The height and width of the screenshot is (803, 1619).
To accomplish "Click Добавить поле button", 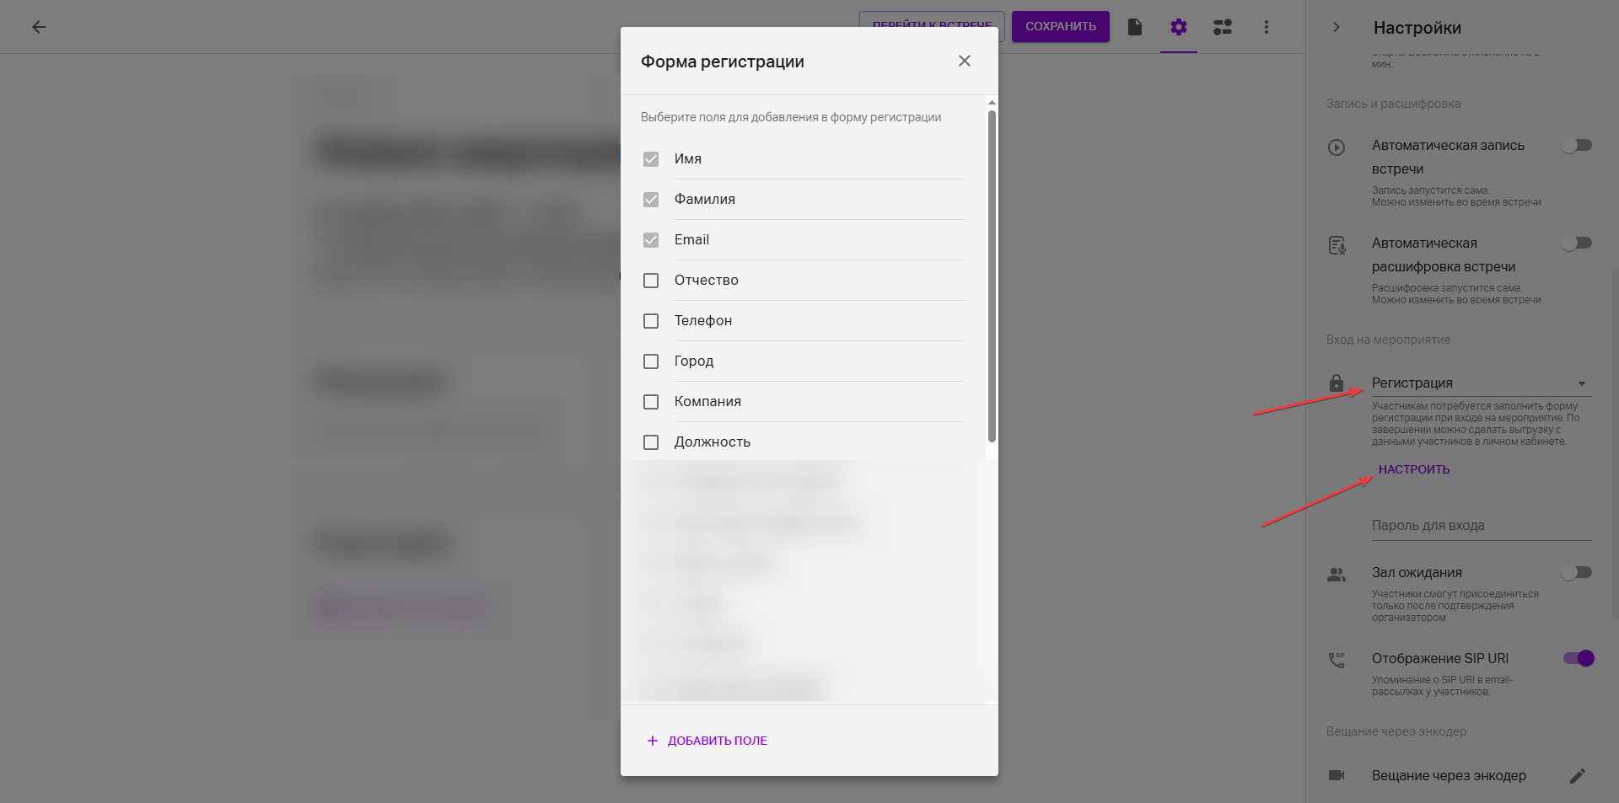I will (x=707, y=741).
